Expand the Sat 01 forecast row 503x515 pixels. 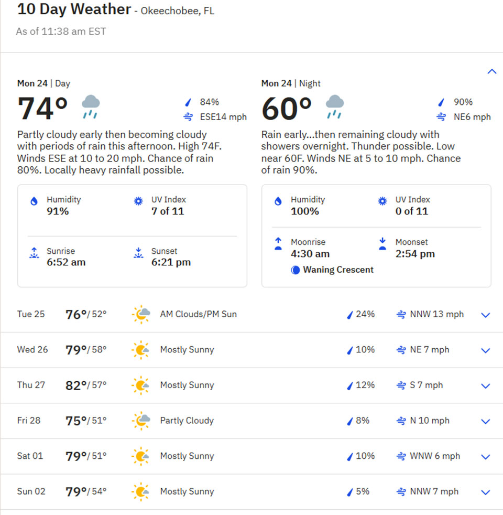click(486, 457)
